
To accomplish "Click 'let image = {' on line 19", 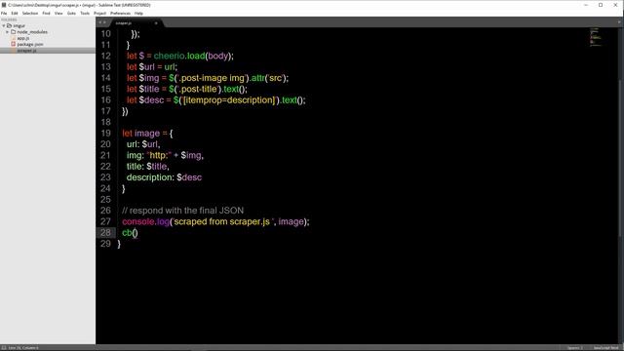I will click(x=147, y=134).
